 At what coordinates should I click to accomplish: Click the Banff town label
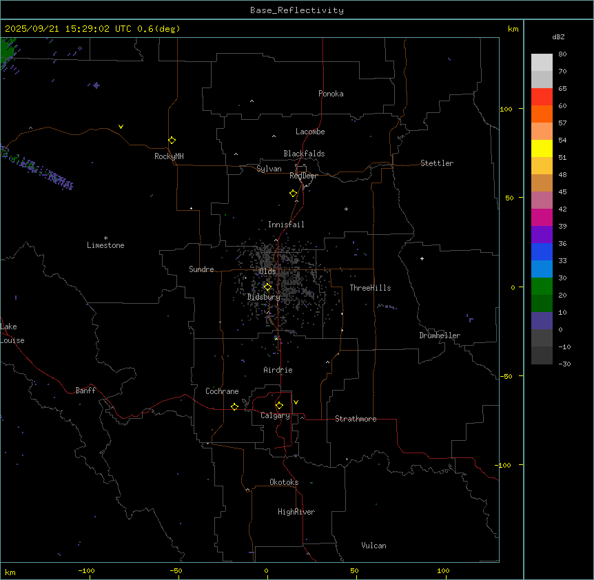point(85,391)
